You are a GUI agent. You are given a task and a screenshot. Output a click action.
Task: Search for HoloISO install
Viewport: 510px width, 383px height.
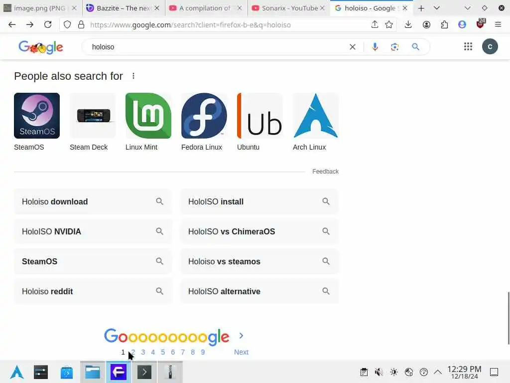[x=259, y=201]
